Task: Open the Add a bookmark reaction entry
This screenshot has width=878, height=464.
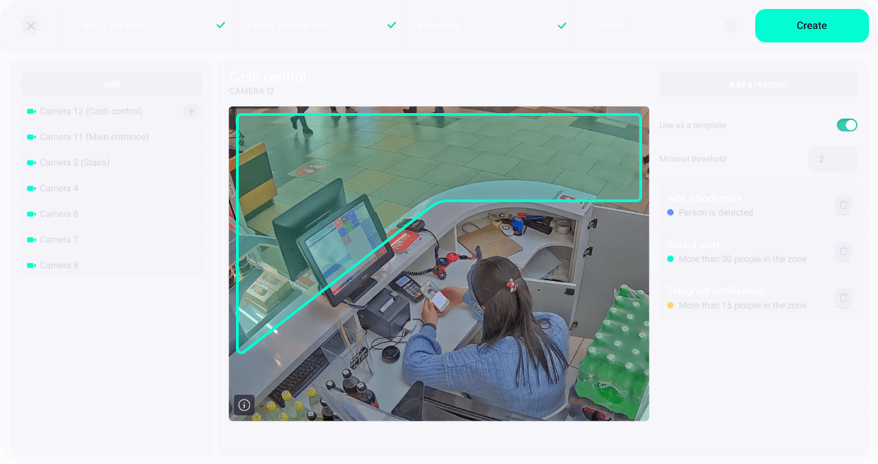Action: [x=758, y=205]
